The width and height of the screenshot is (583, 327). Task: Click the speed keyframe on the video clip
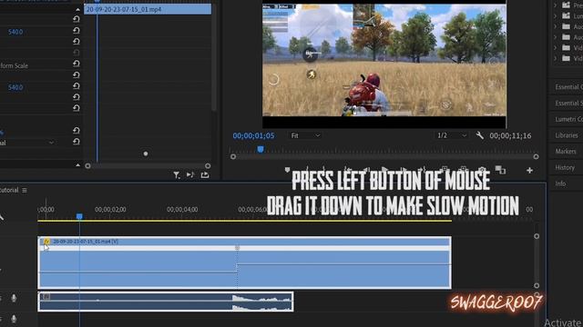[237, 247]
